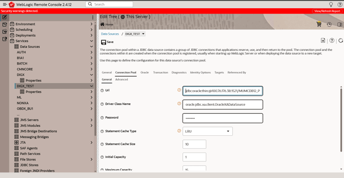Switch to the Diagnostics tab
The image size is (344, 178).
pos(179,72)
